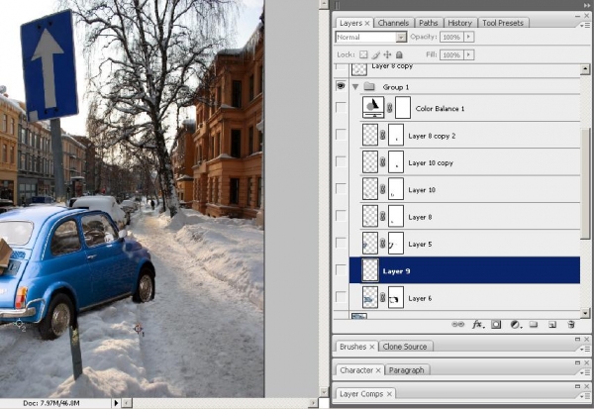
Task: Open the Layer Comps panel options menu
Action: [x=584, y=396]
